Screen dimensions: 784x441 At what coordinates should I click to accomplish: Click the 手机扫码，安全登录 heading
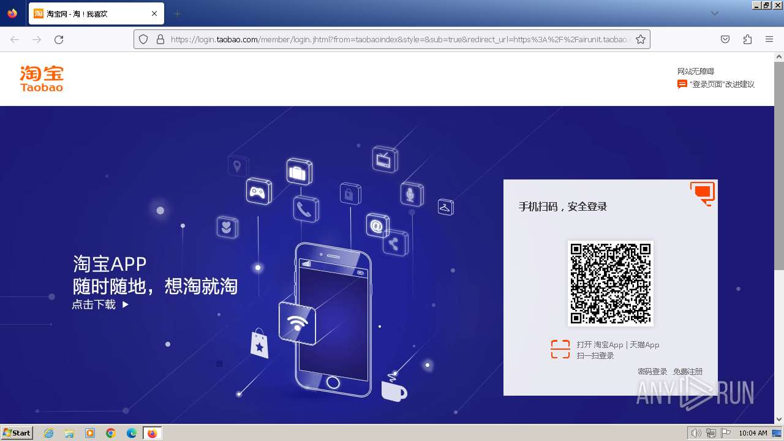(x=563, y=207)
